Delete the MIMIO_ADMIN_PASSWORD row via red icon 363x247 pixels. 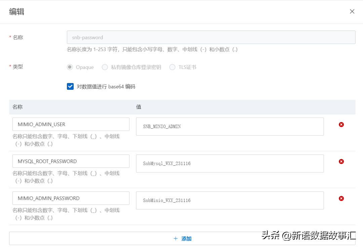coord(341,199)
